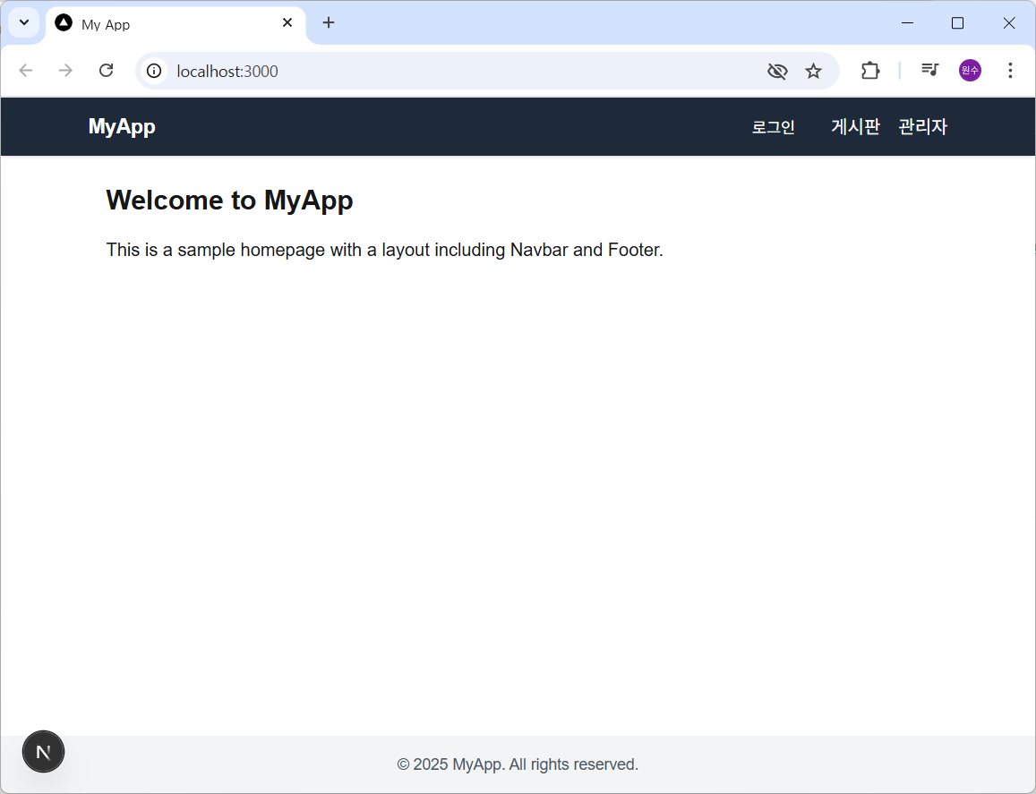Click the 2025 MyApp copyright text

click(518, 764)
